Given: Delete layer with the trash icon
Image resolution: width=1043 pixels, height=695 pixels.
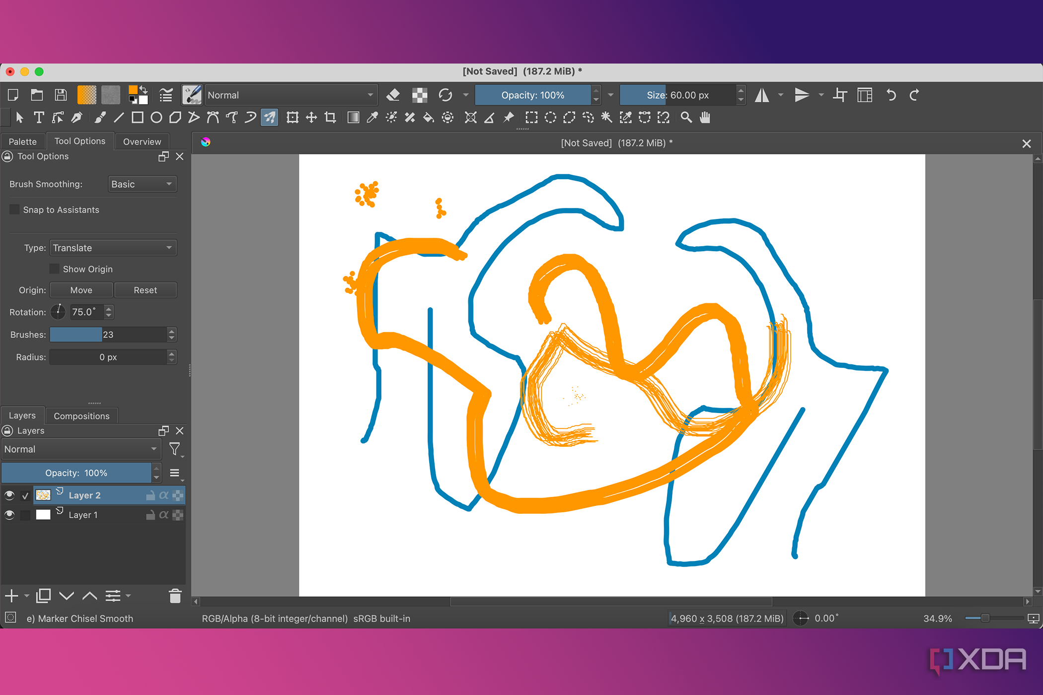Looking at the screenshot, I should click(x=175, y=596).
